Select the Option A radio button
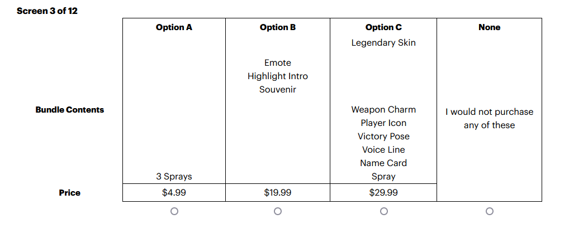The width and height of the screenshot is (588, 243). tap(174, 211)
